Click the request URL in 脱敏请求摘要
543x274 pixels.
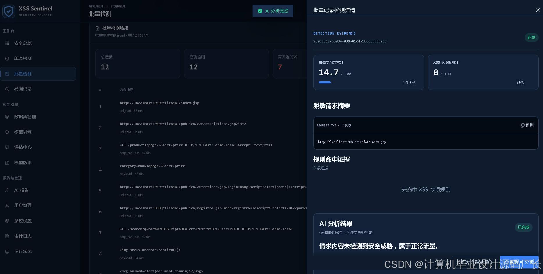coord(352,142)
